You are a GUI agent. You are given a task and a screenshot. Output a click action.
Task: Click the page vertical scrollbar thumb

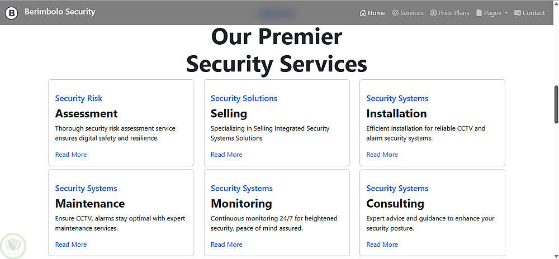click(x=556, y=104)
